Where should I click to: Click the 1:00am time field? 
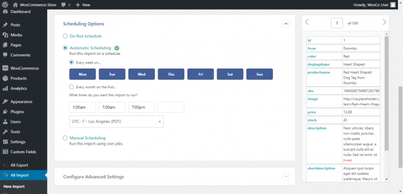[83, 107]
